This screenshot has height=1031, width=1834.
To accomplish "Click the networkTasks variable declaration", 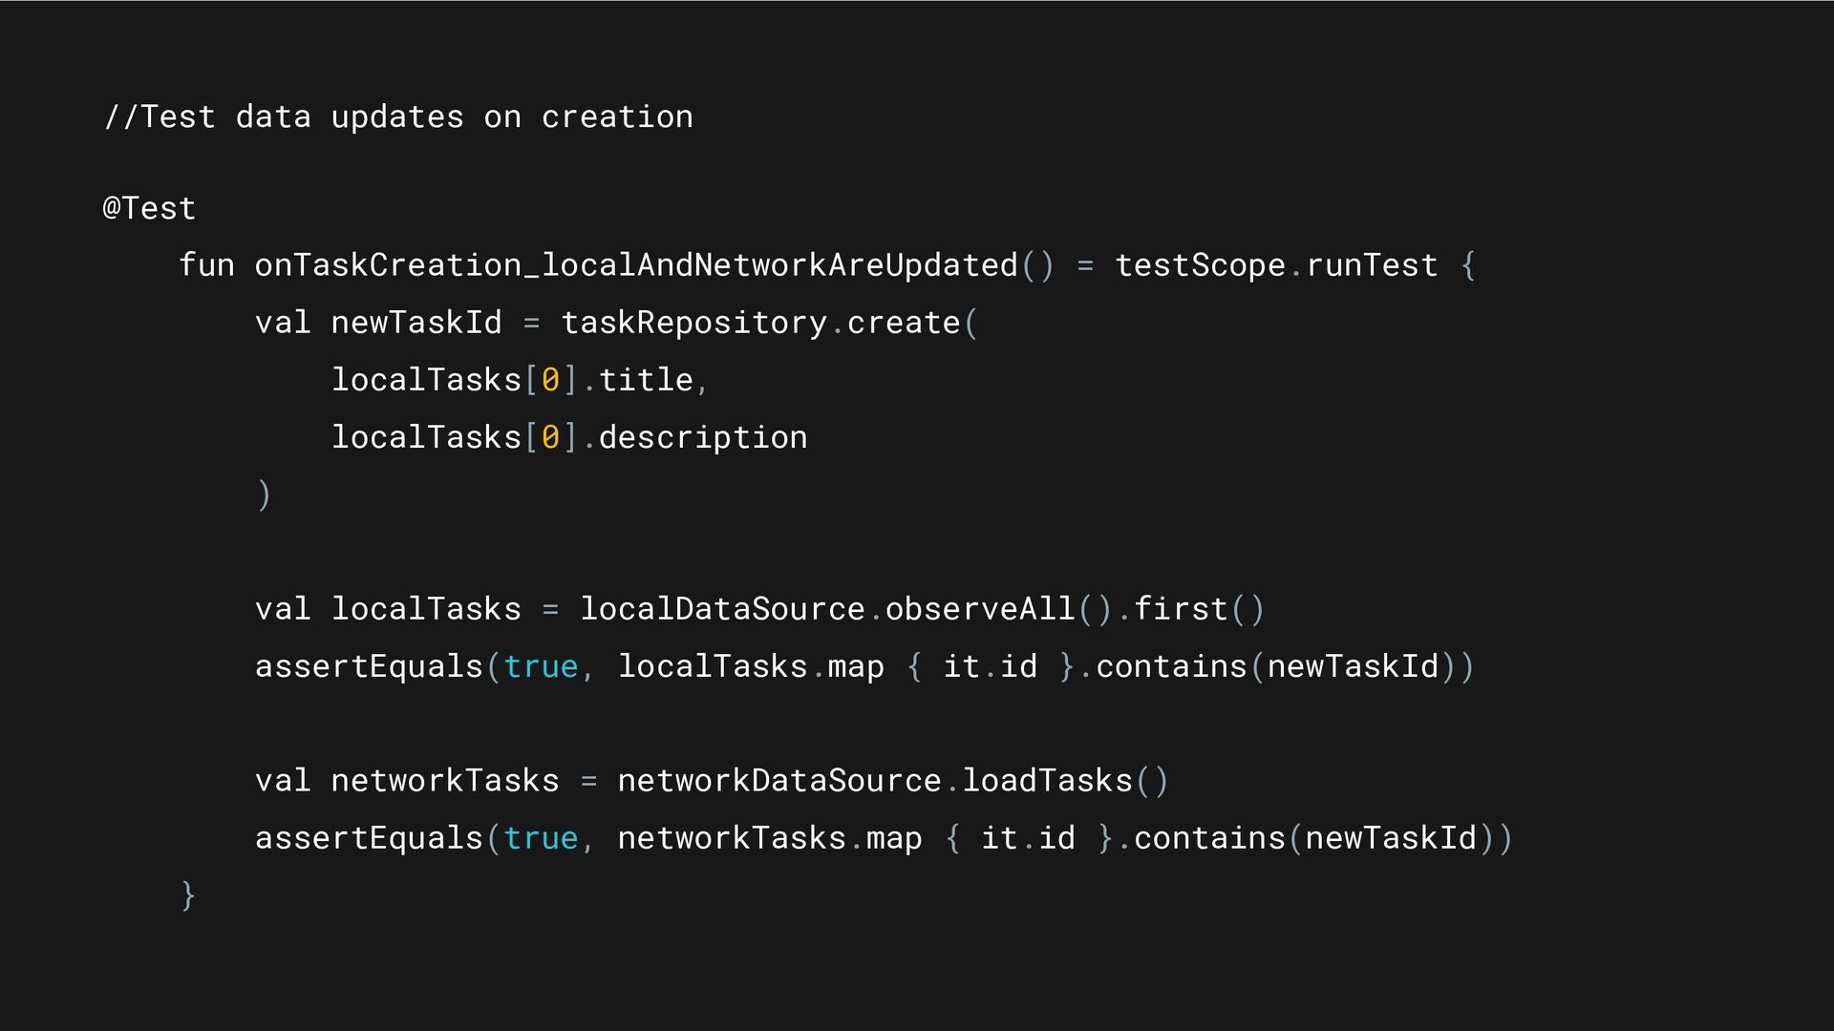I will click(x=445, y=781).
